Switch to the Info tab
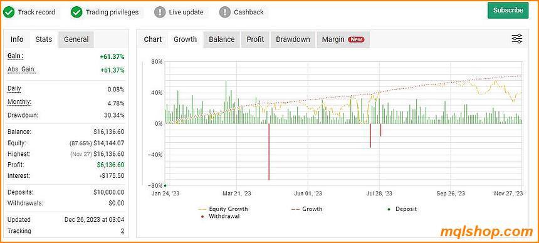539x243 pixels. pyautogui.click(x=17, y=39)
